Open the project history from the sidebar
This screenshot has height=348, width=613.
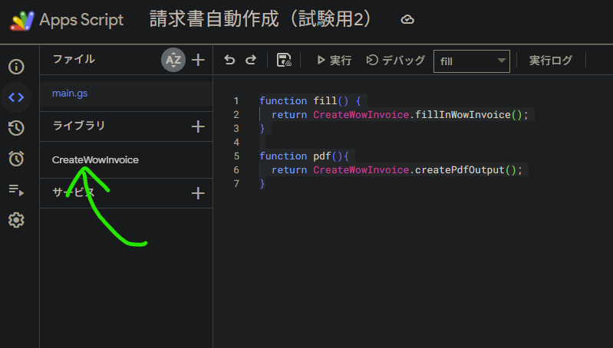[16, 128]
